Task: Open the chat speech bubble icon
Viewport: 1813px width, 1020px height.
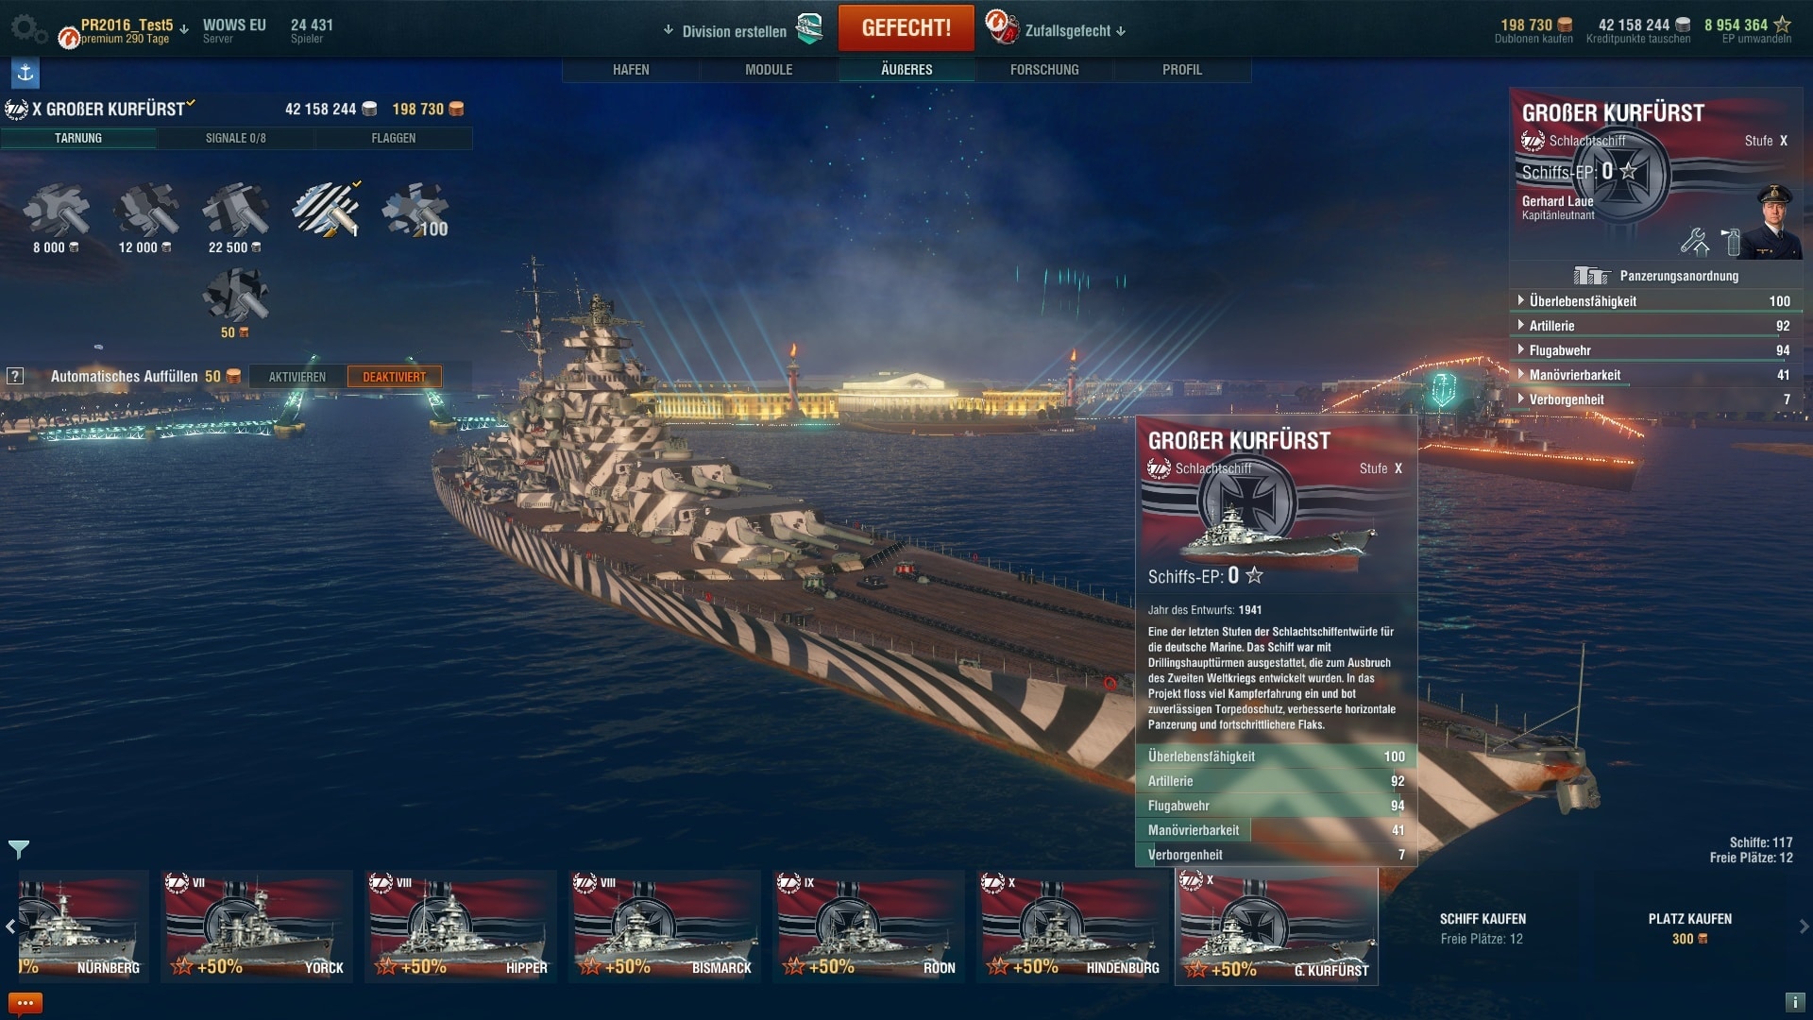Action: pyautogui.click(x=25, y=1003)
